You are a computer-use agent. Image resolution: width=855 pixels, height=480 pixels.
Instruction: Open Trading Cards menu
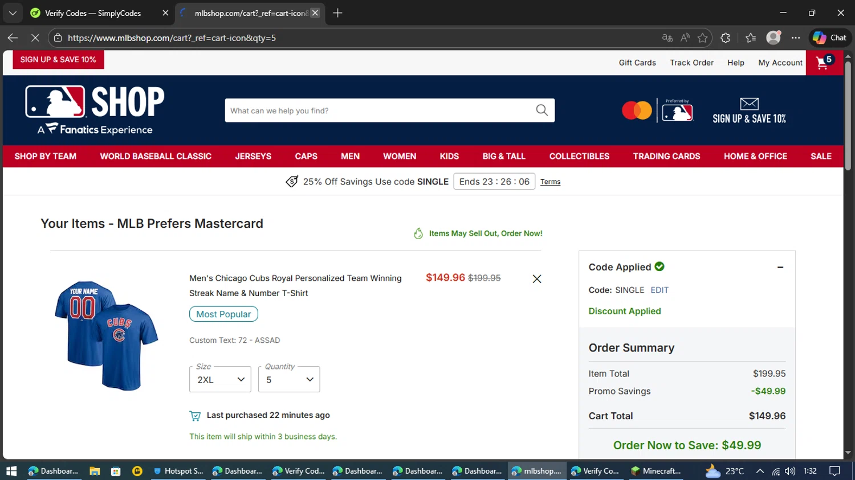666,156
